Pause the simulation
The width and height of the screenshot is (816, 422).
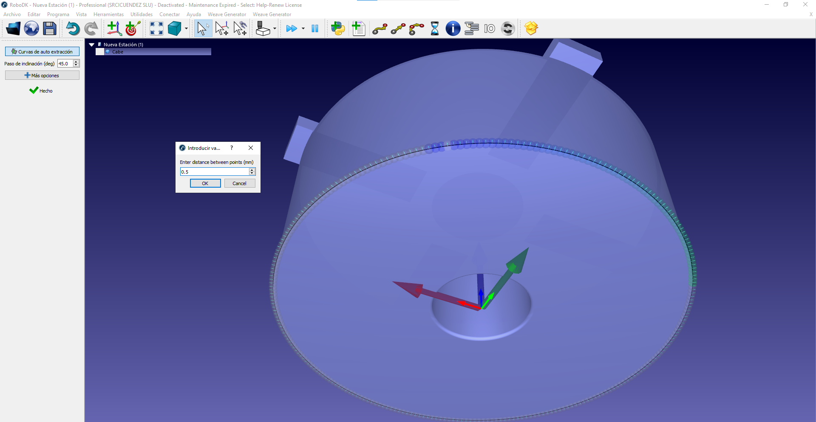[315, 29]
